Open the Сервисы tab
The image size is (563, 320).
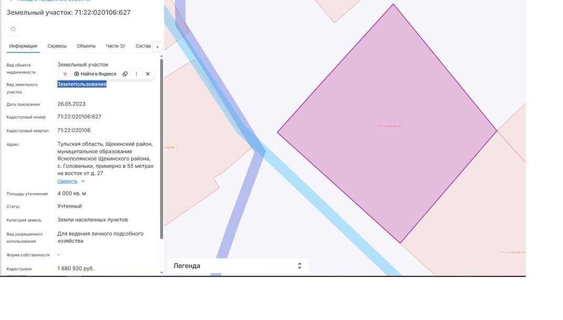coord(57,46)
